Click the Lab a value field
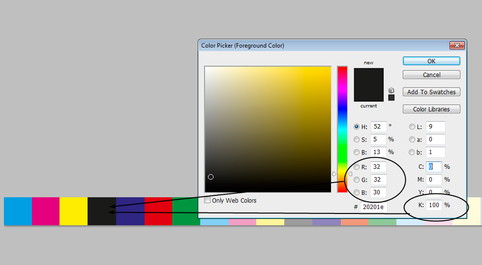This screenshot has width=482, height=265. point(436,139)
